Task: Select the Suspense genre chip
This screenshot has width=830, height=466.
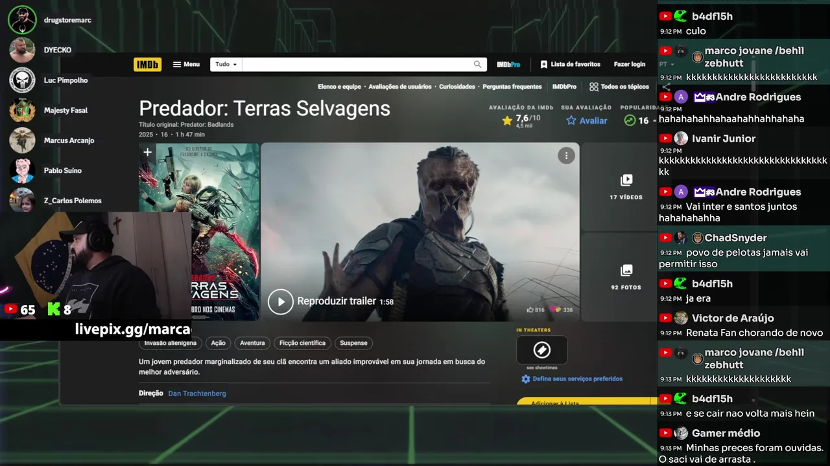Action: point(353,343)
